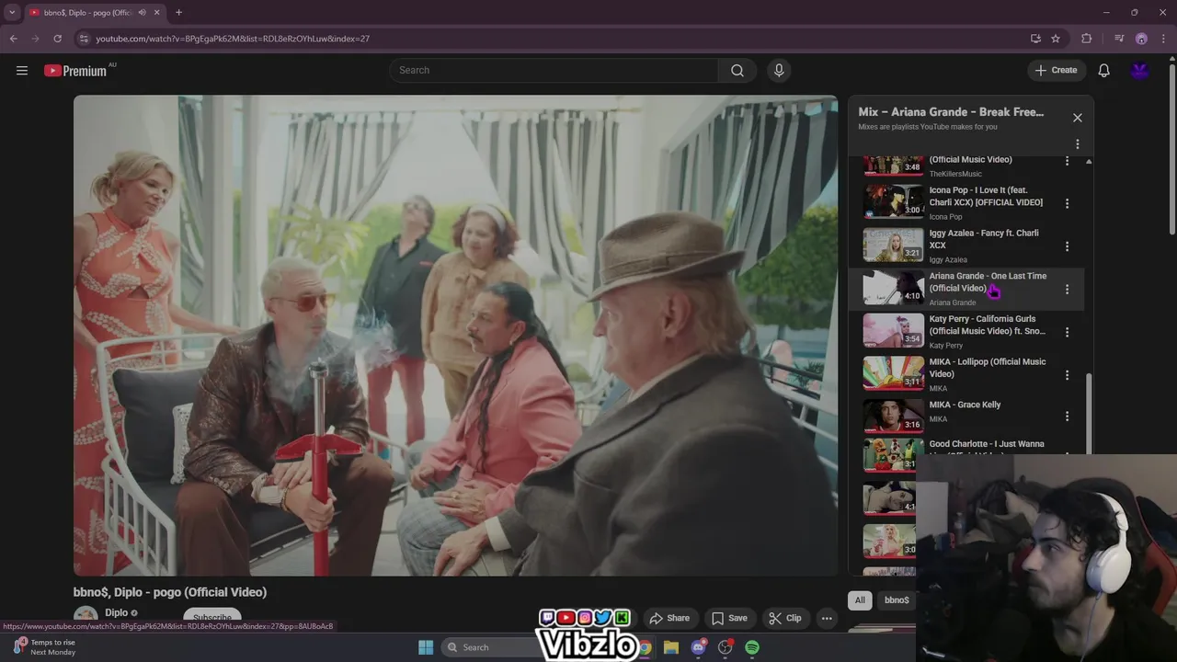Play Katy Perry California Gurls thumbnail
Viewport: 1177px width, 662px height.
tap(893, 331)
